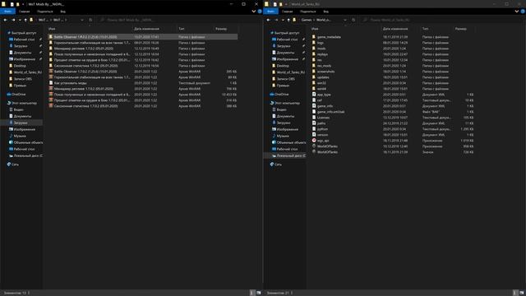The width and height of the screenshot is (526, 296).
Task: Expand address bar history in right window
Action: [345, 20]
